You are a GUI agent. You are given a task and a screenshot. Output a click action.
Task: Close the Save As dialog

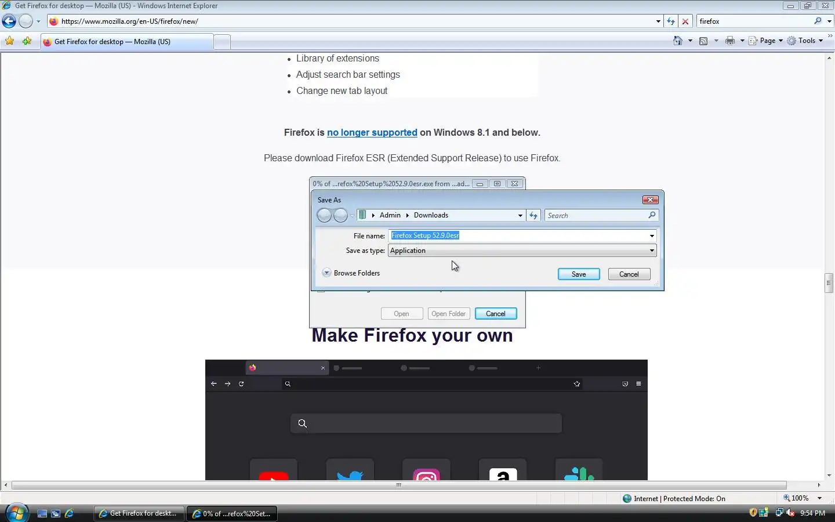[650, 200]
